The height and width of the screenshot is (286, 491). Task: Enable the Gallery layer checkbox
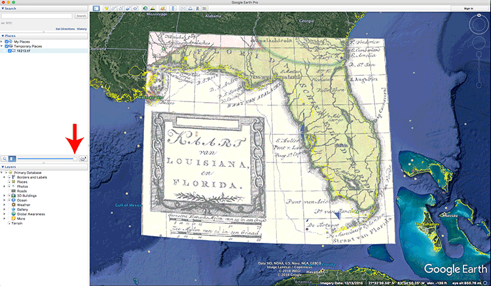click(x=9, y=209)
